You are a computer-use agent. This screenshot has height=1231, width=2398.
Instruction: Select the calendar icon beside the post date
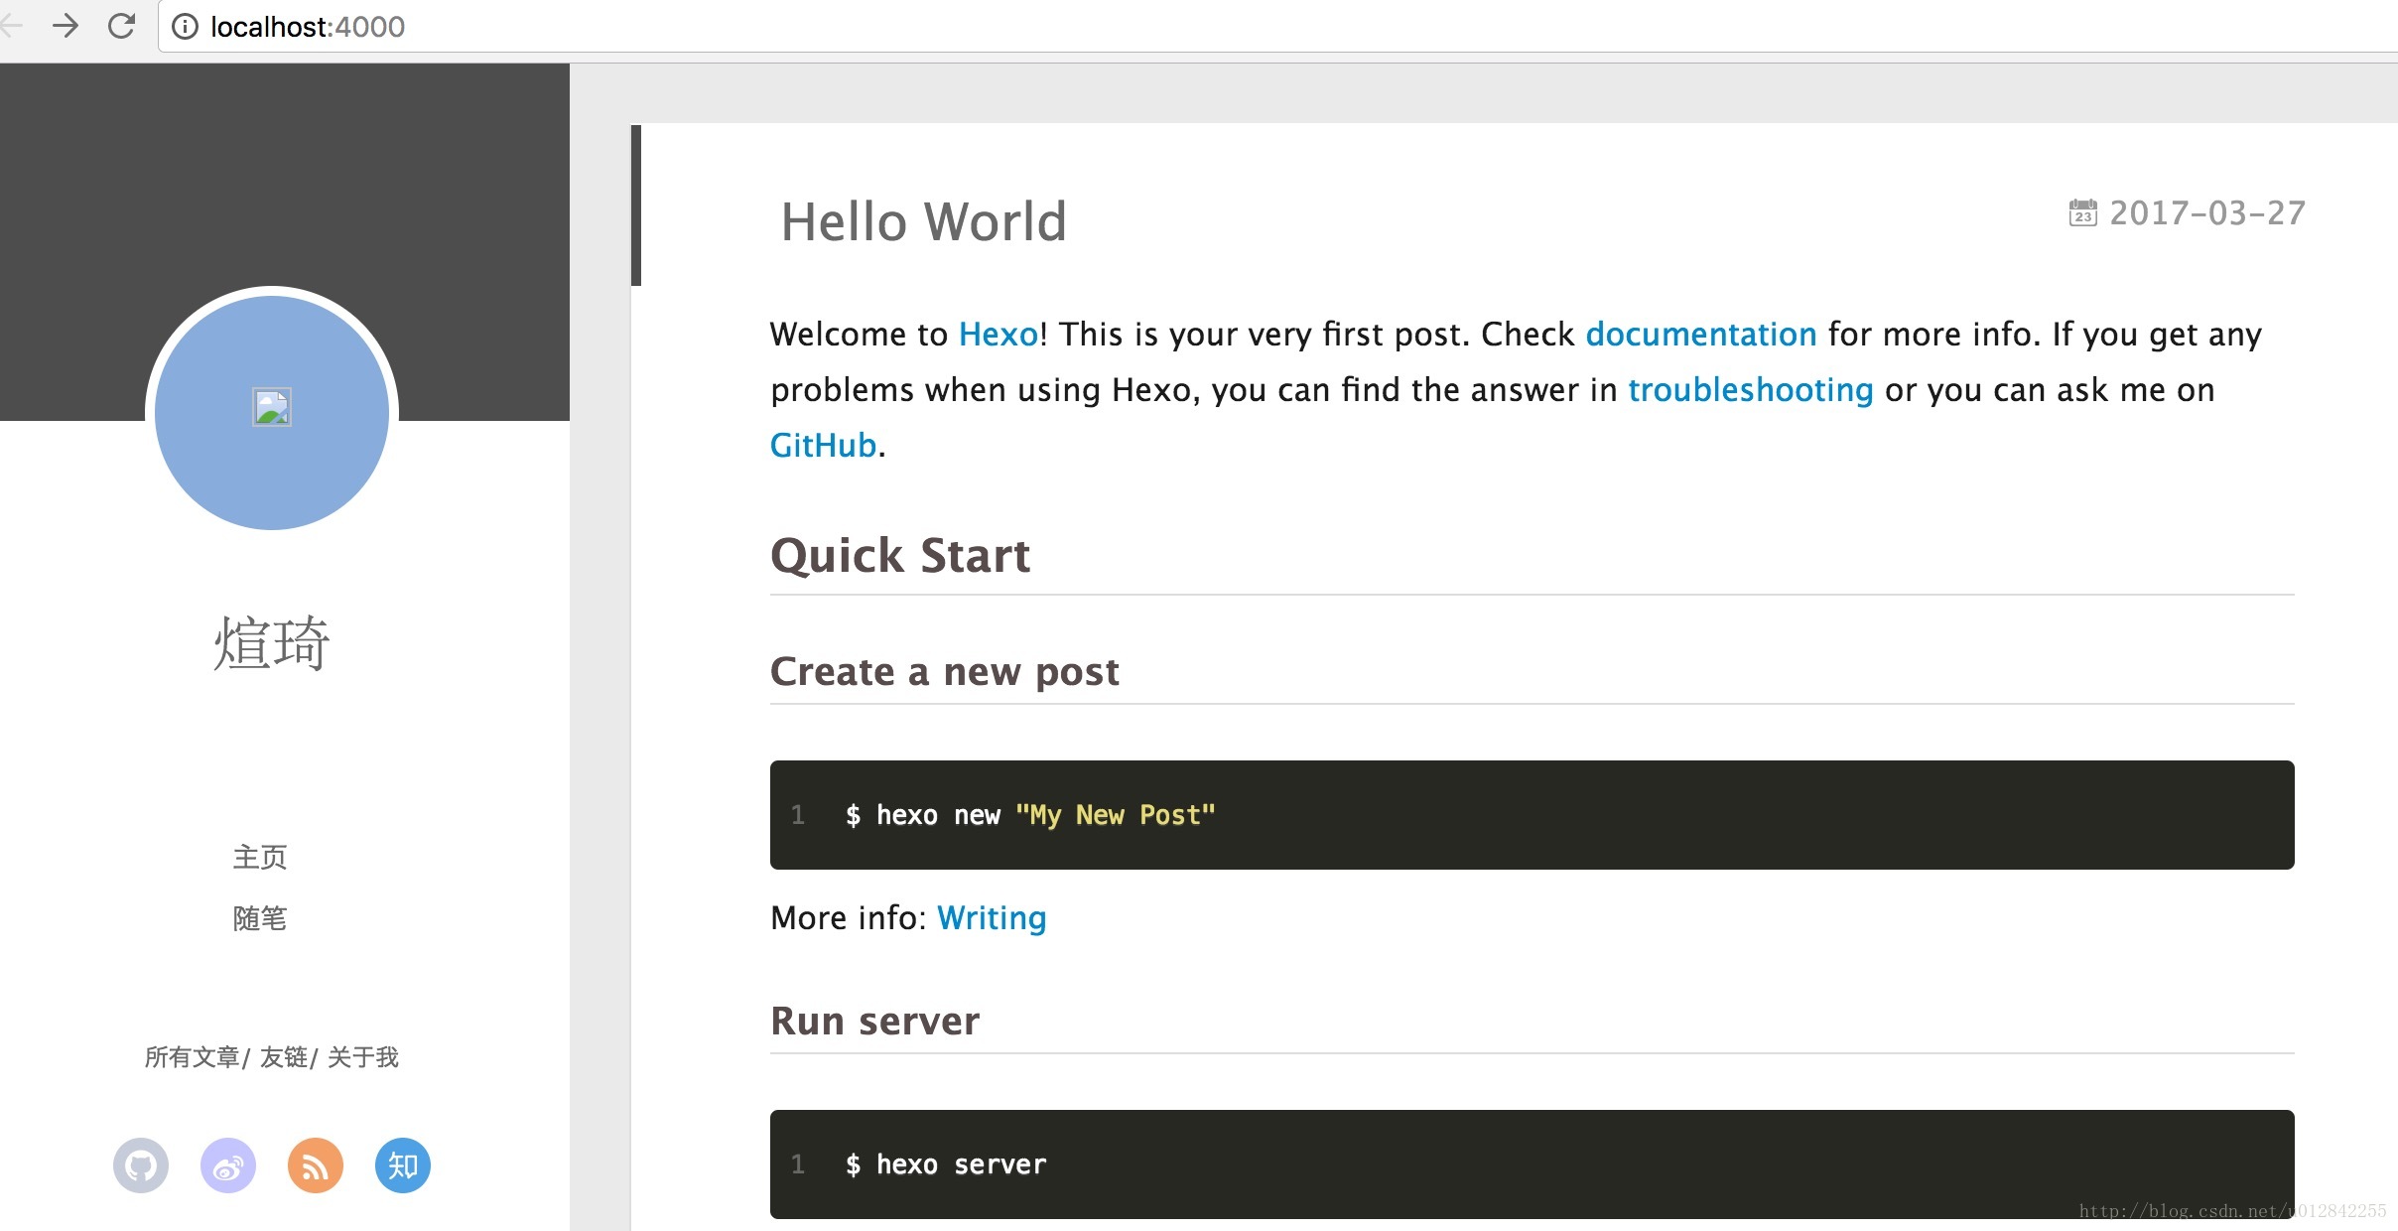click(2082, 212)
